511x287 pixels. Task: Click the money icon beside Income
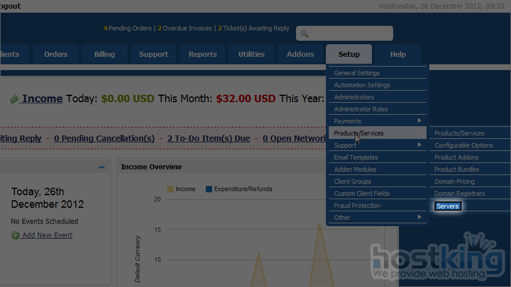pos(14,99)
